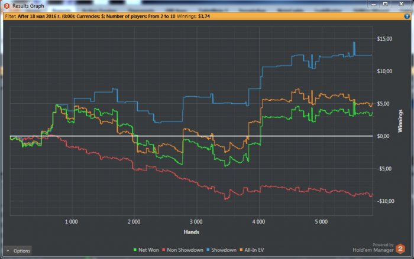
Task: Click the 'Powered by' caption
Action: pos(383,244)
